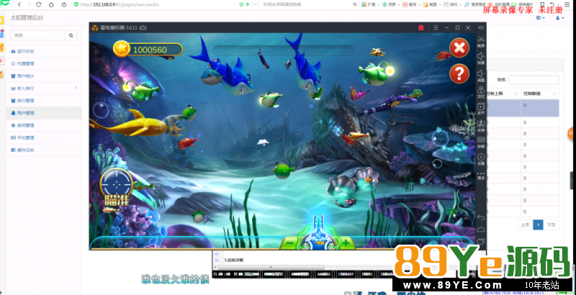Image resolution: width=576 pixels, height=295 pixels.
Task: Expand 收入排行 submenu arrow
Action: (x=76, y=88)
